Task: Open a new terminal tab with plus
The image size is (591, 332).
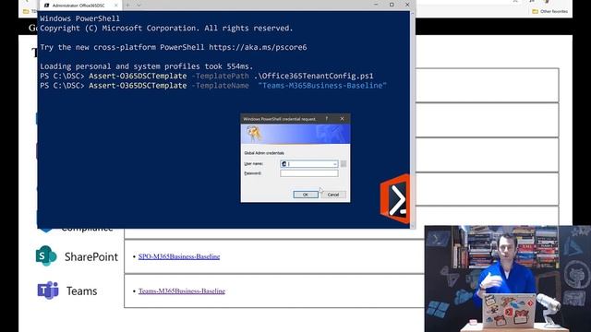Action: click(x=127, y=6)
